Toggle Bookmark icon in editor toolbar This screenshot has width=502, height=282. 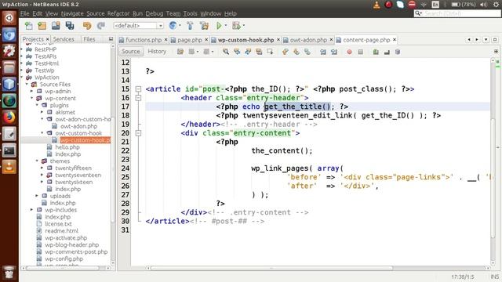pos(307,52)
